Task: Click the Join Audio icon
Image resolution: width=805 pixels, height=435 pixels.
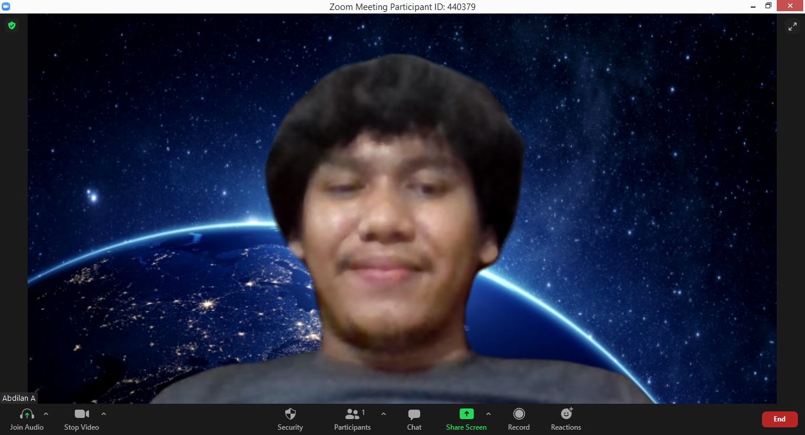Action: 26,414
